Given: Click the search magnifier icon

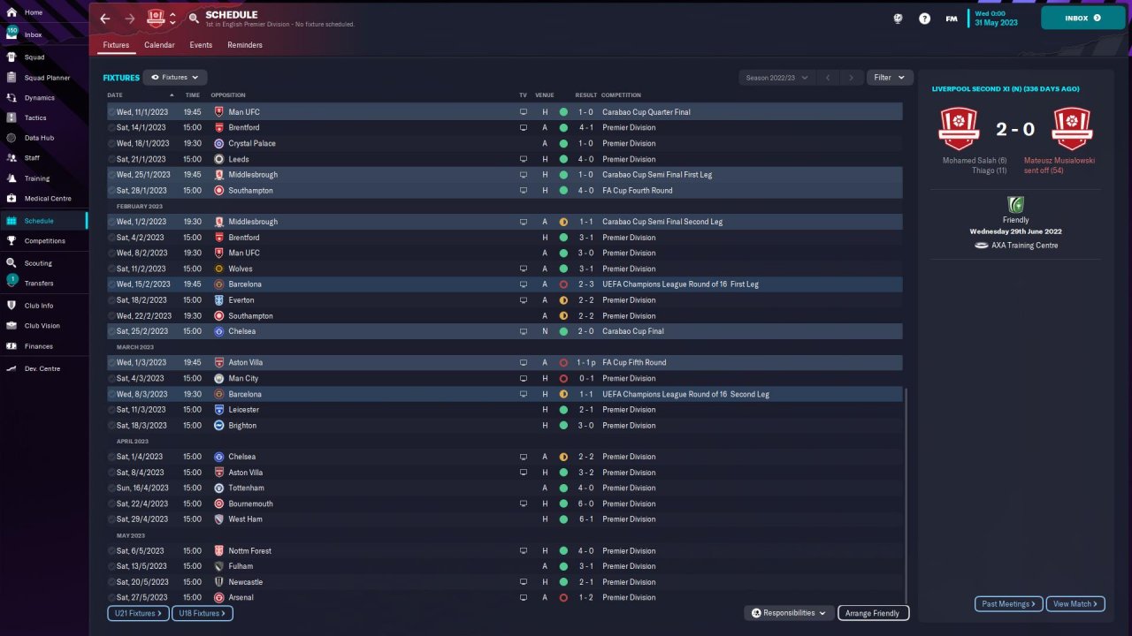Looking at the screenshot, I should click(194, 18).
